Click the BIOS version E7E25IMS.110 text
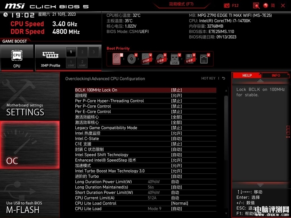291x218 pixels. [x=221, y=32]
